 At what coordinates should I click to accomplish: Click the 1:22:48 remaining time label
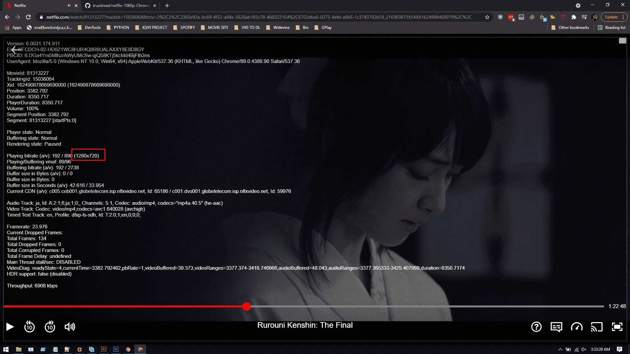(x=617, y=306)
